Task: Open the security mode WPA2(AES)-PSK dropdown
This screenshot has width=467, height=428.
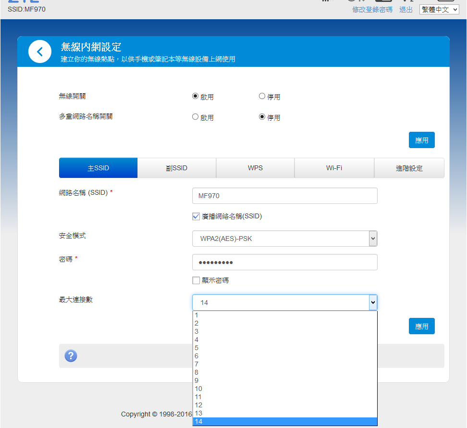Action: click(284, 239)
